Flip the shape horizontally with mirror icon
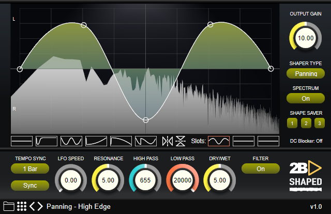The image size is (331, 214). coord(168,141)
